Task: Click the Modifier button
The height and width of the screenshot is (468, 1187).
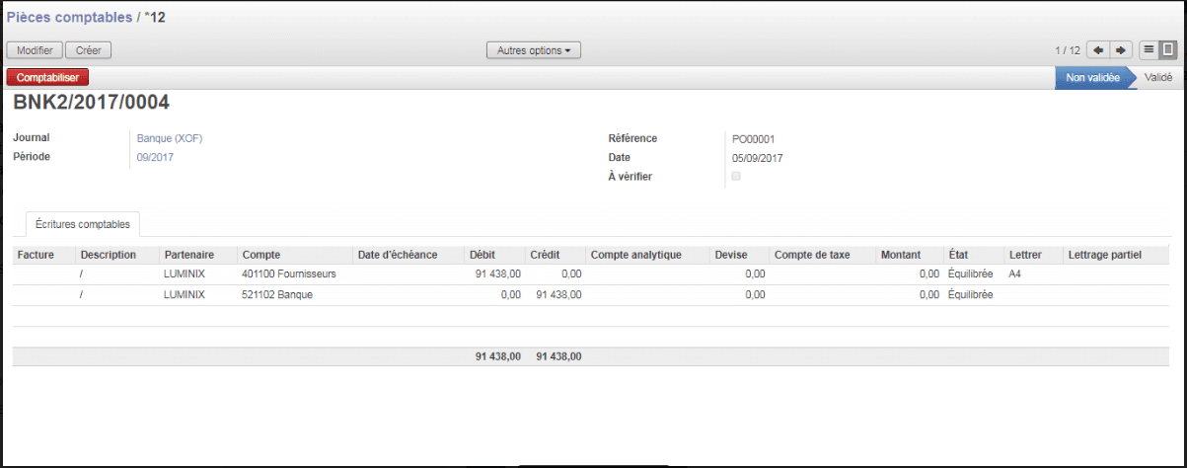Action: click(x=36, y=50)
